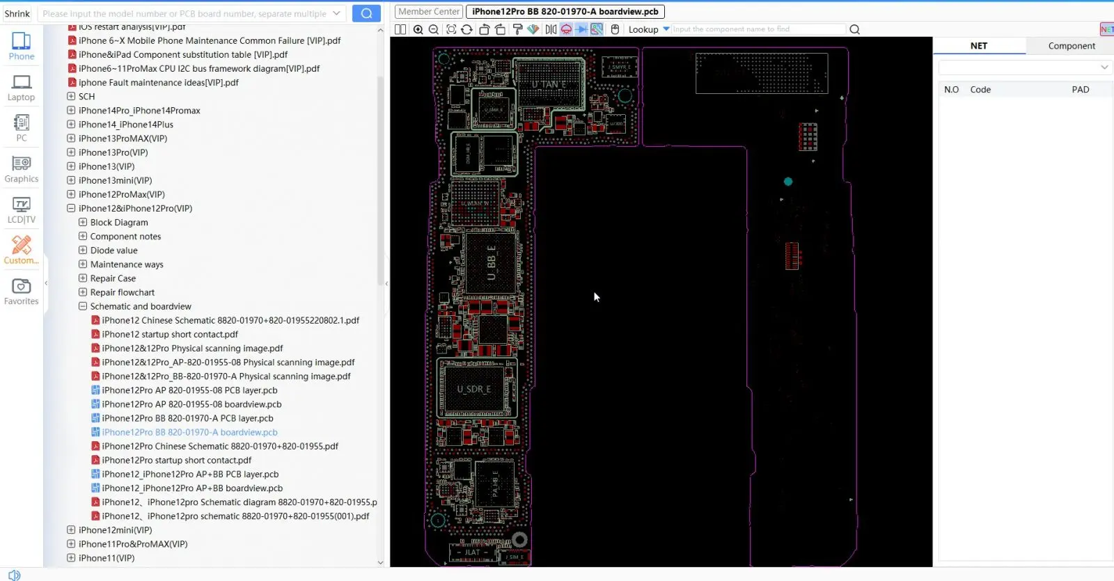Rotate the board left
1114x581 pixels.
[484, 29]
